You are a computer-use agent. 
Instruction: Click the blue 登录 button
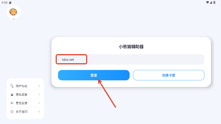tap(94, 75)
